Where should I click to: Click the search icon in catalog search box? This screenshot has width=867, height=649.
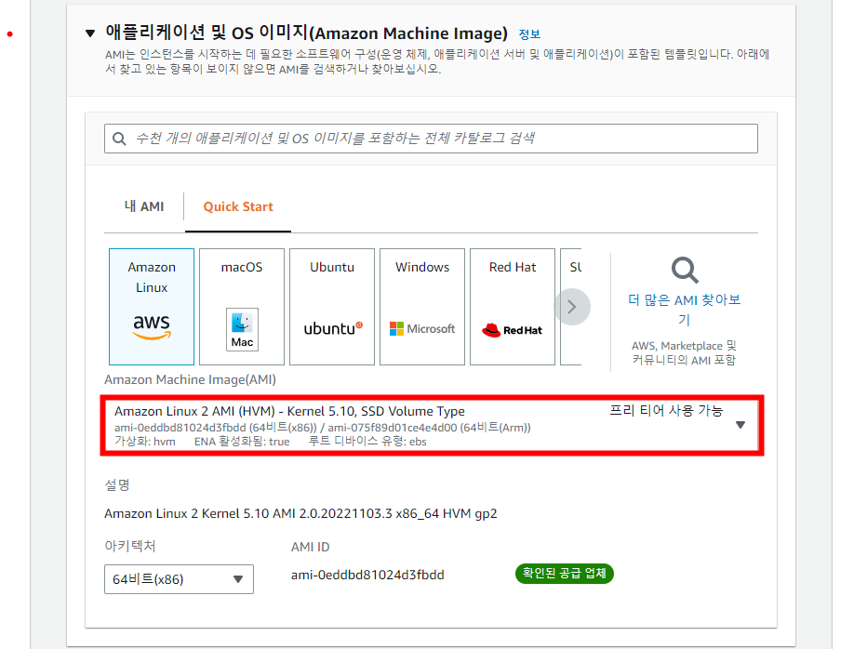(119, 139)
